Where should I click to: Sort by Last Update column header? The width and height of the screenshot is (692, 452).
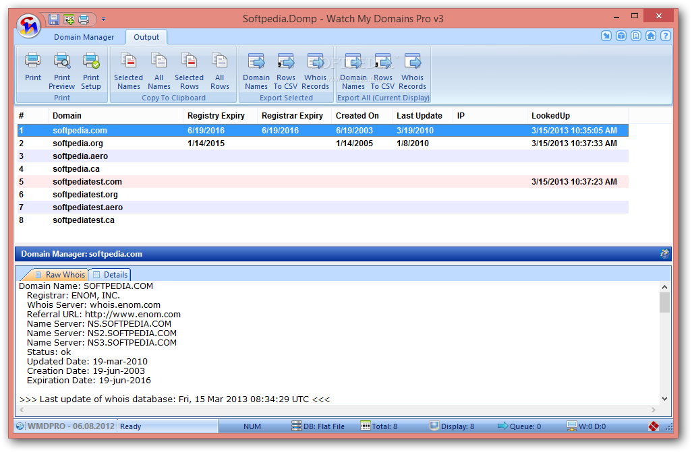(422, 116)
